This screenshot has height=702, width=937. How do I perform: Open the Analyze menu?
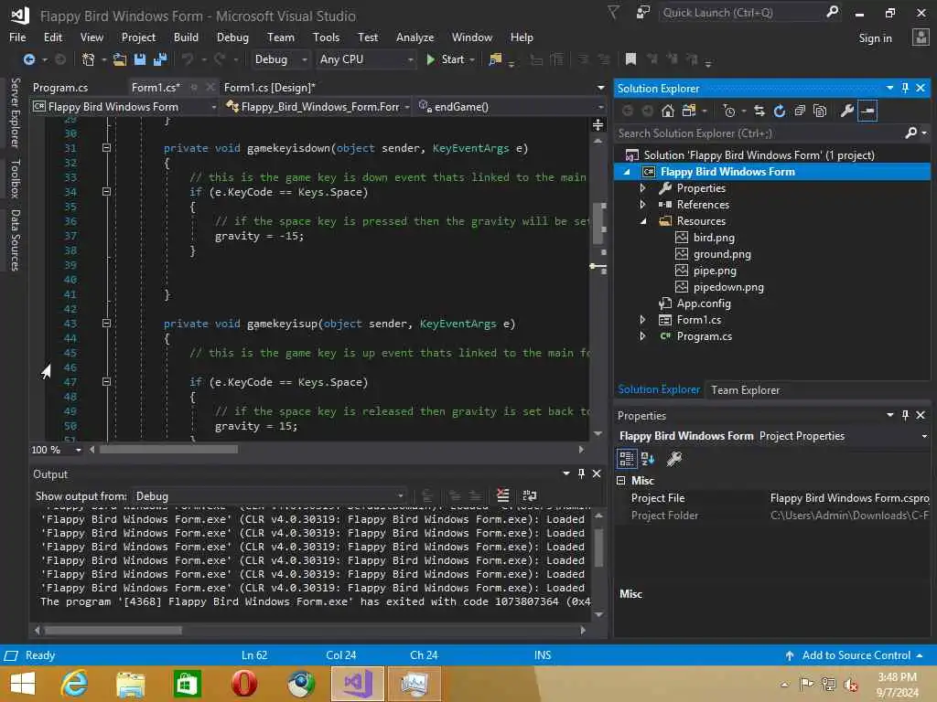point(415,37)
